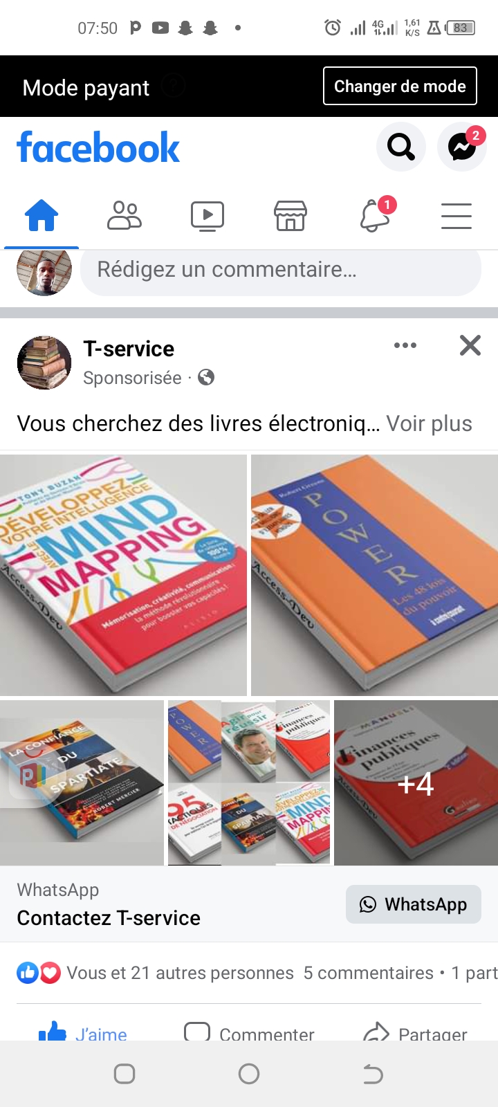Viewport: 498px width, 1107px height.
Task: Tap the Changer de mode button
Action: 400,86
